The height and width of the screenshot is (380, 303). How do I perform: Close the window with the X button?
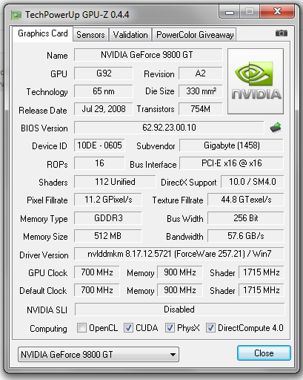point(277,12)
